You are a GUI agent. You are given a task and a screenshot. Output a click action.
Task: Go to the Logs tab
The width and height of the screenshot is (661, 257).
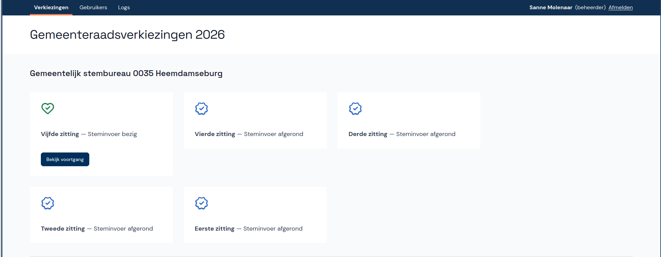pos(124,8)
